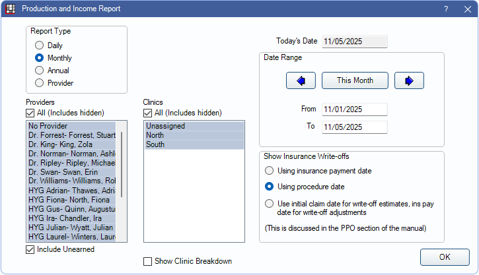Uncheck All providers checkbox
Image resolution: width=479 pixels, height=275 pixels.
click(x=30, y=113)
